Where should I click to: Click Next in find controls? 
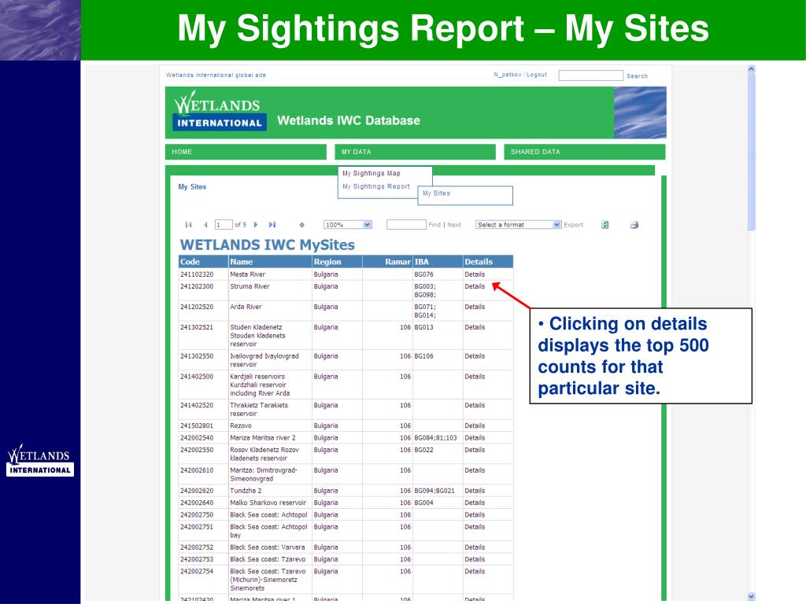tap(454, 225)
